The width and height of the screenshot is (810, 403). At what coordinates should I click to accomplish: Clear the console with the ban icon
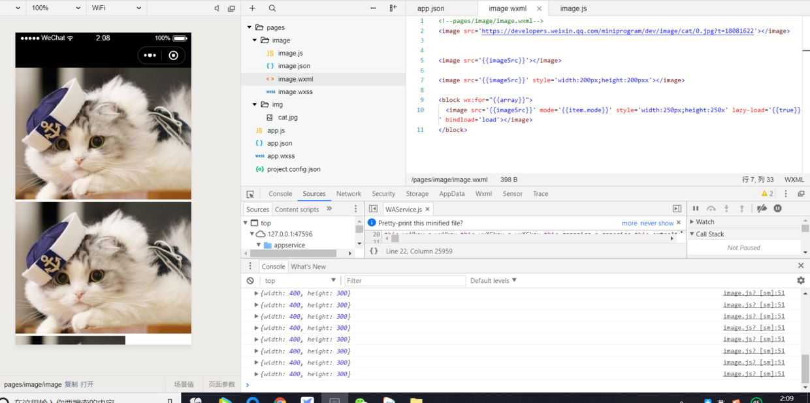pyautogui.click(x=250, y=281)
